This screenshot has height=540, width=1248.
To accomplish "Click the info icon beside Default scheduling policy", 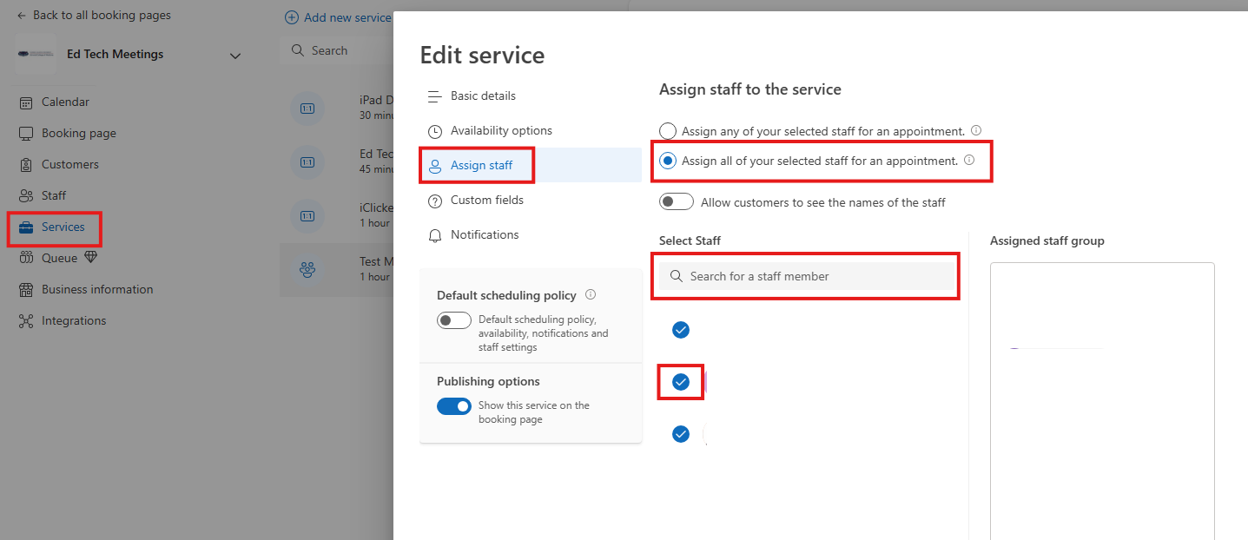I will [591, 295].
